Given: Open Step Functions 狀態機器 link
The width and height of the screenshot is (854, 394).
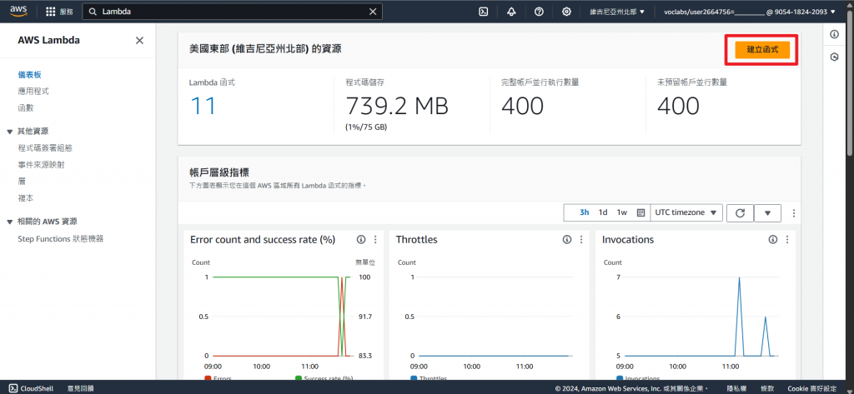Looking at the screenshot, I should pos(60,238).
